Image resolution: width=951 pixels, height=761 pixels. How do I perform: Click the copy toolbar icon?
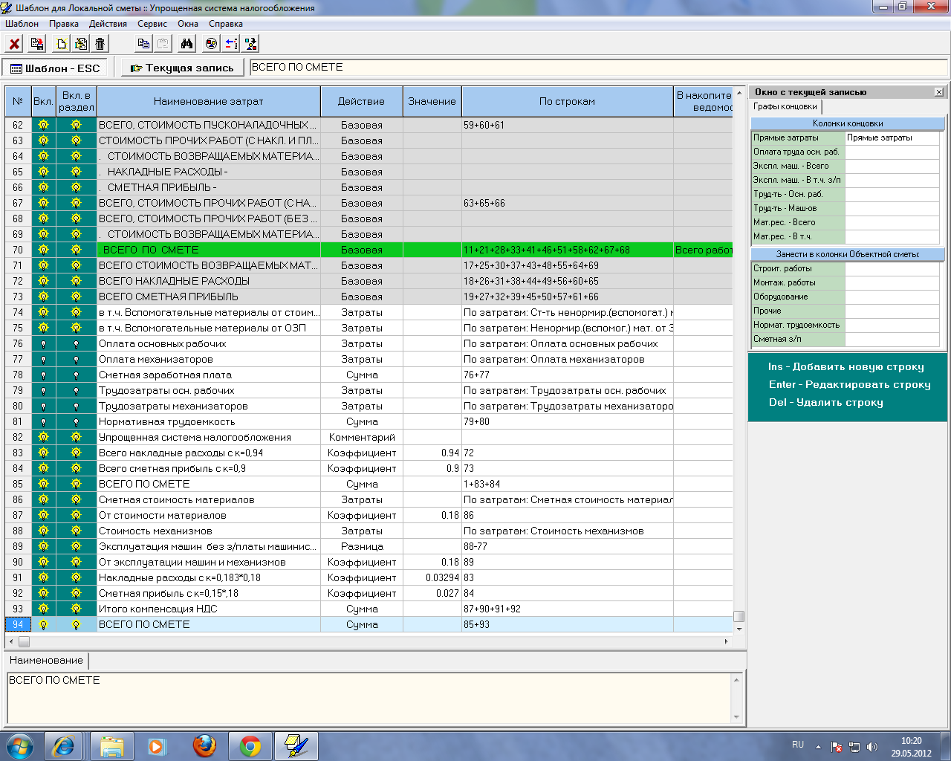click(143, 44)
